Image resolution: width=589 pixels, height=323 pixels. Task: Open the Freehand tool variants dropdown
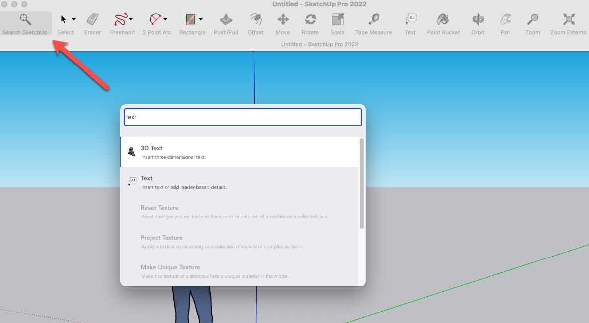(x=131, y=19)
